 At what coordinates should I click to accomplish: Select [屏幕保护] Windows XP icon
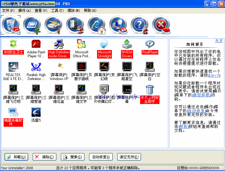point(60,66)
